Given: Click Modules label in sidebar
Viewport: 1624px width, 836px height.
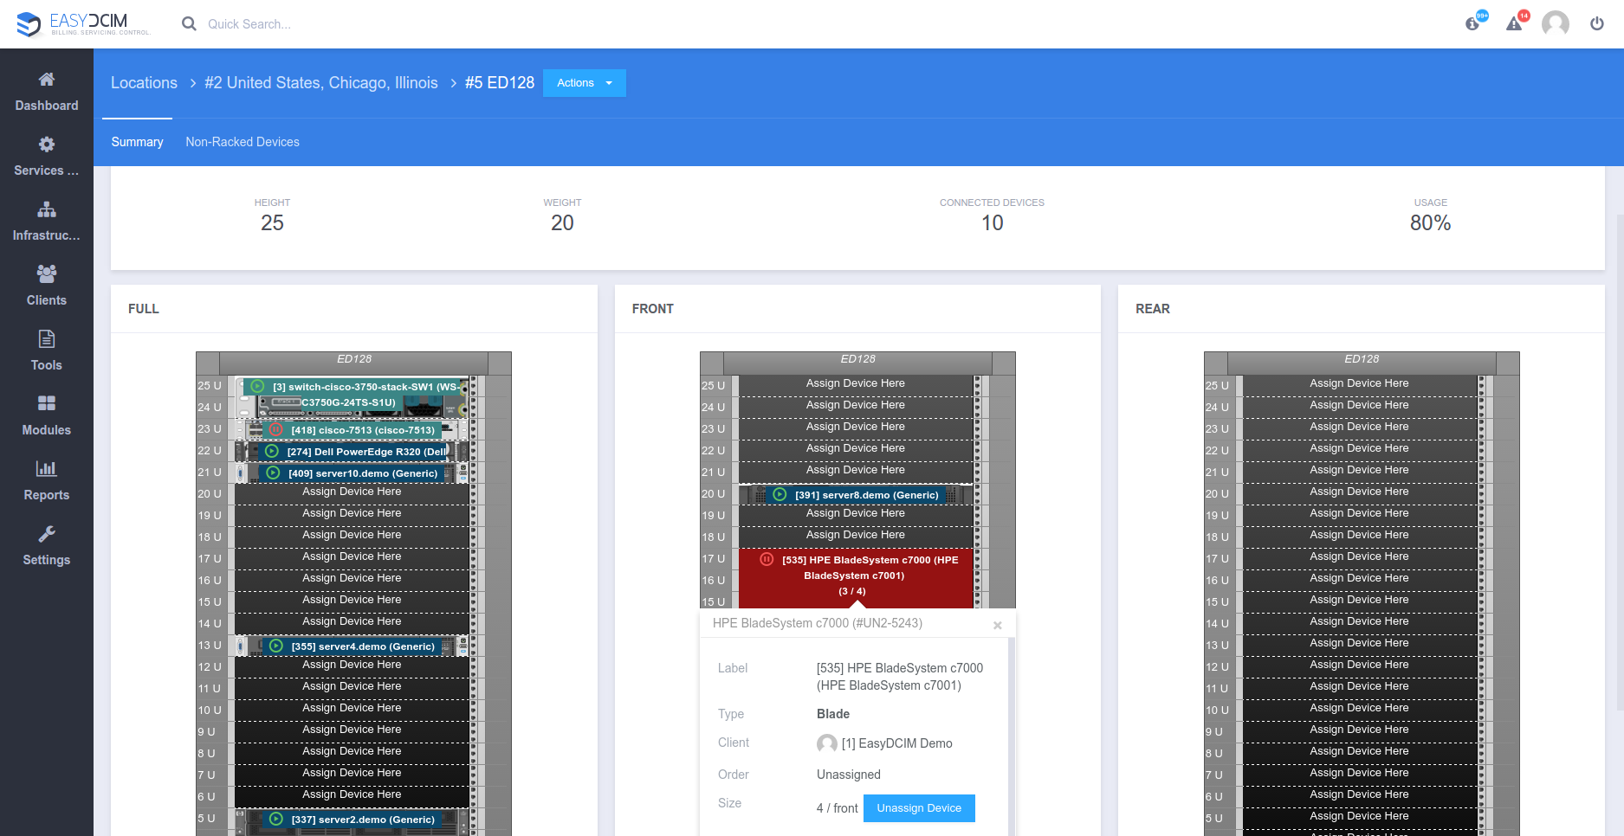Looking at the screenshot, I should pyautogui.click(x=47, y=430).
